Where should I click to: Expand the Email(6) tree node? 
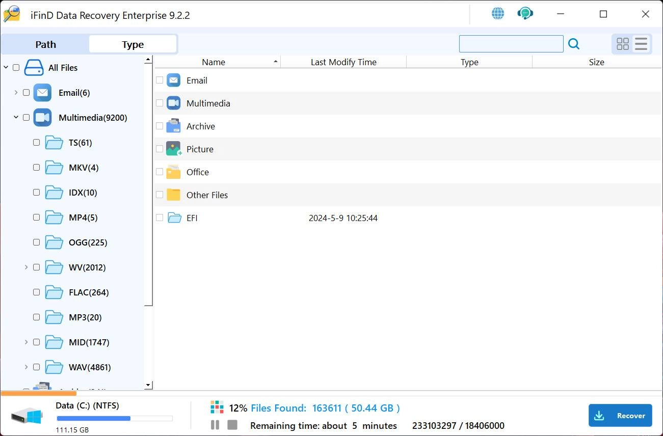pos(16,93)
